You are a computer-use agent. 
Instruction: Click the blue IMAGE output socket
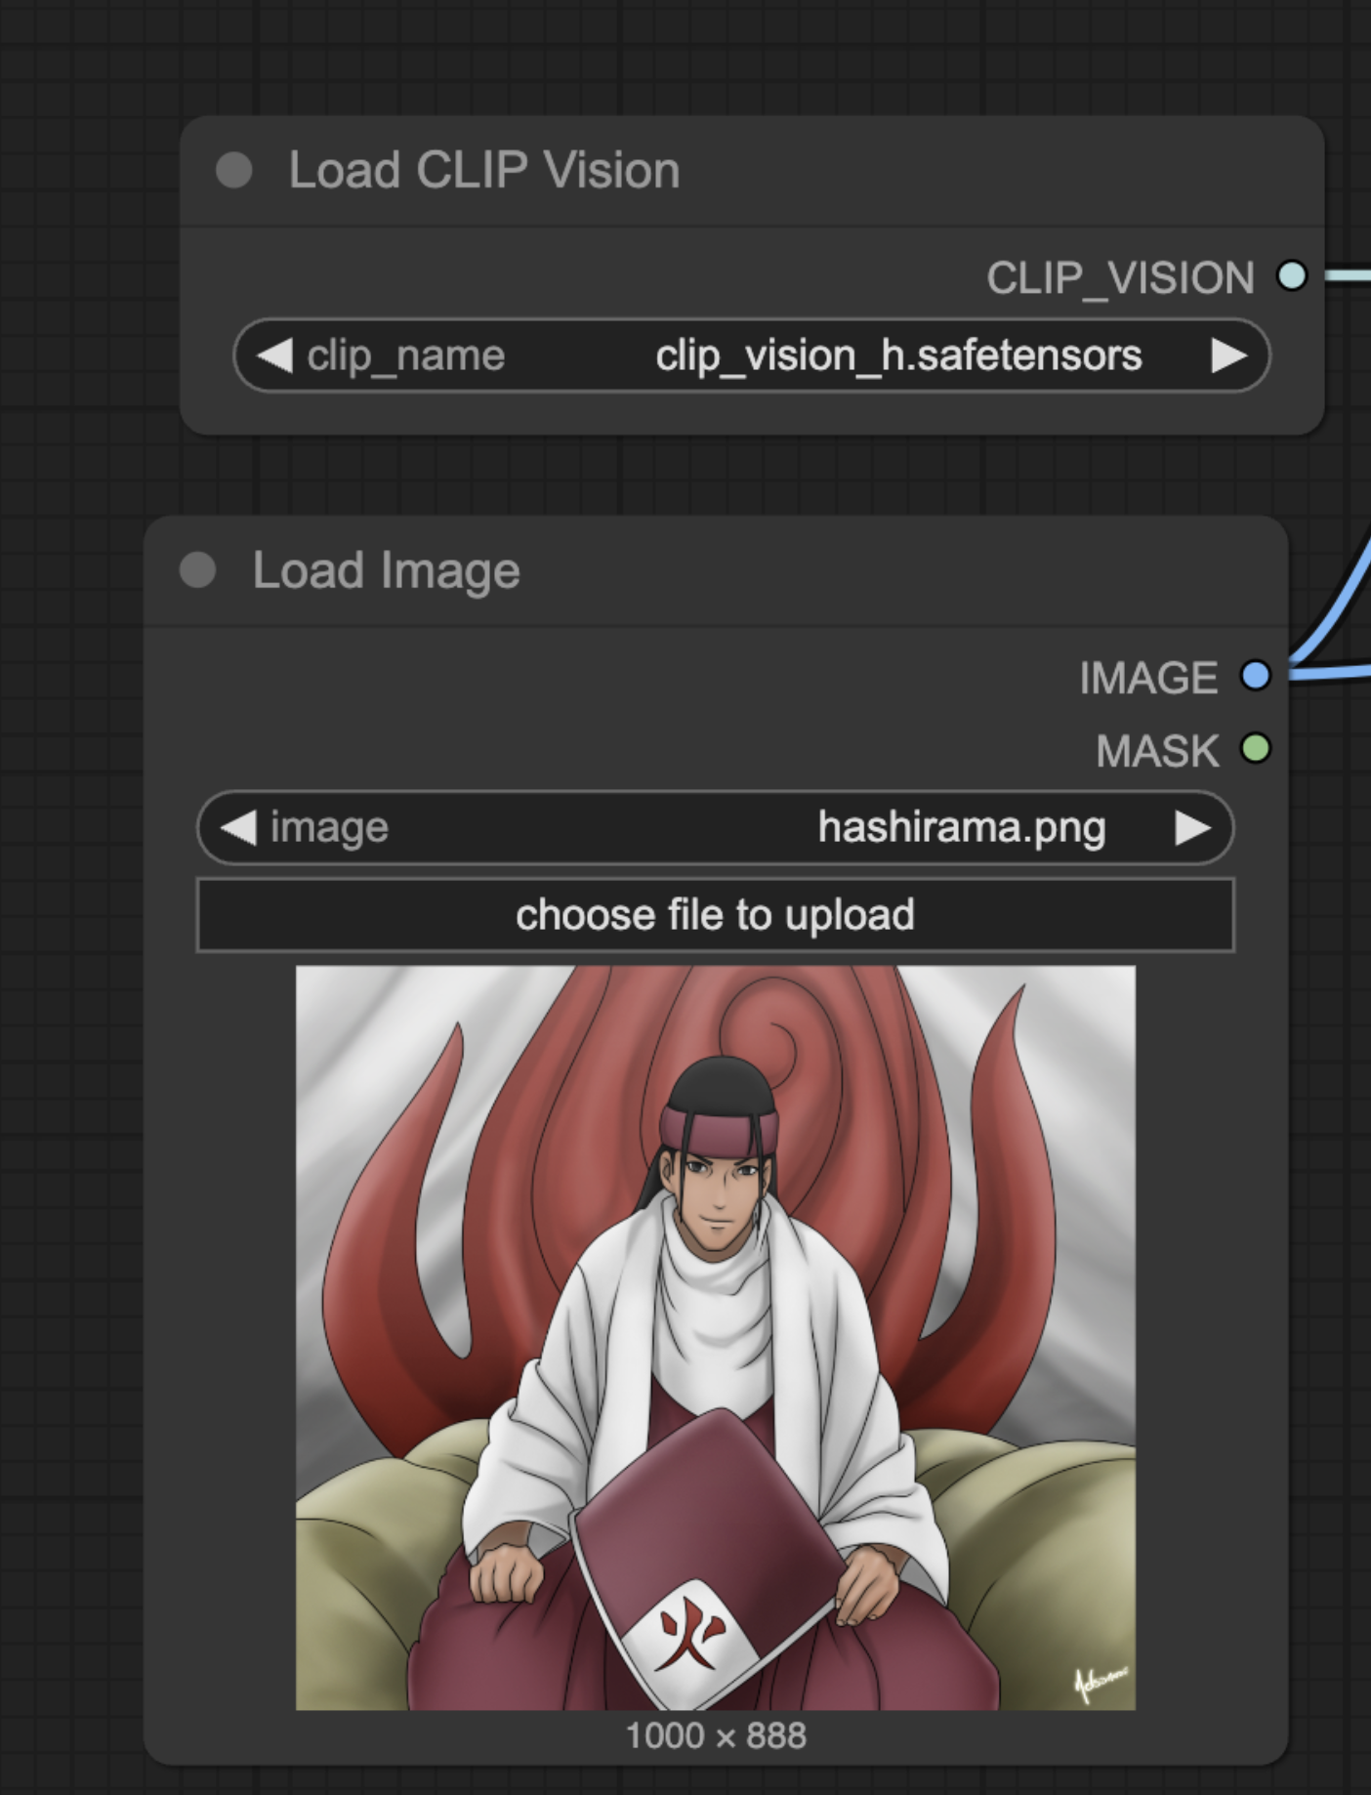pyautogui.click(x=1255, y=676)
